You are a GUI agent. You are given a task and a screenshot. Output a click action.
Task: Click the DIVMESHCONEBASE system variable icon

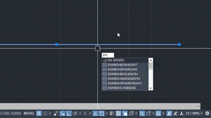point(104,88)
